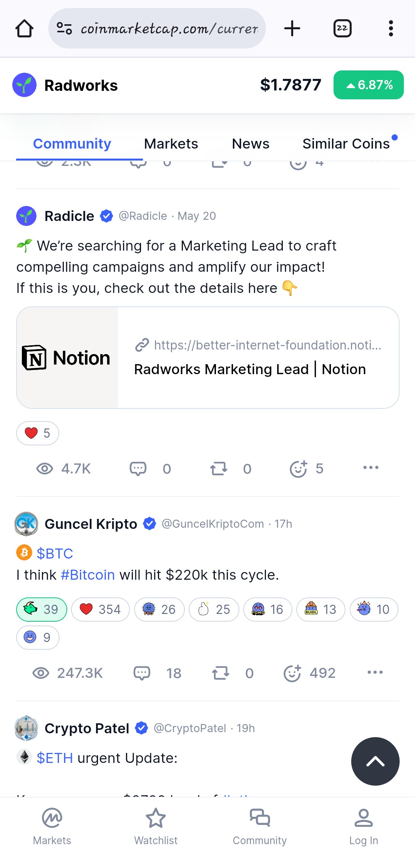The height and width of the screenshot is (853, 415).
Task: Open comments on the Radicle post
Action: coord(138,468)
